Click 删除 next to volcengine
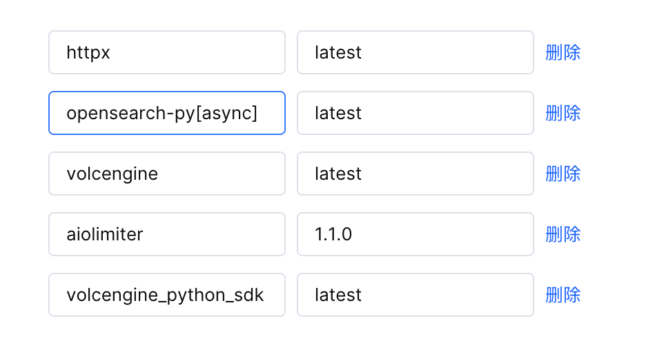Image resolution: width=646 pixels, height=343 pixels. click(x=562, y=174)
